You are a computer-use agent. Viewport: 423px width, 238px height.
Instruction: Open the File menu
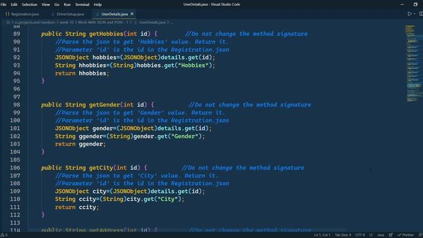pos(3,5)
